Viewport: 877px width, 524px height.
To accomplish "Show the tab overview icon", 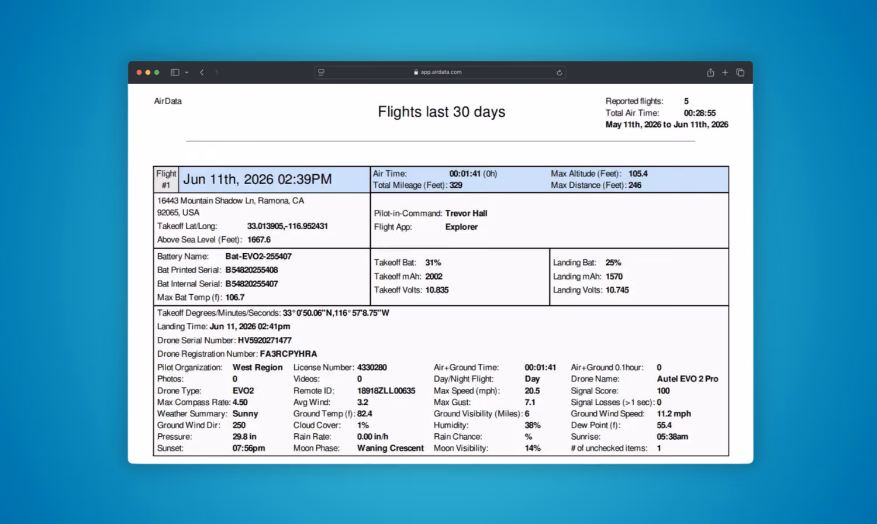I will point(740,73).
